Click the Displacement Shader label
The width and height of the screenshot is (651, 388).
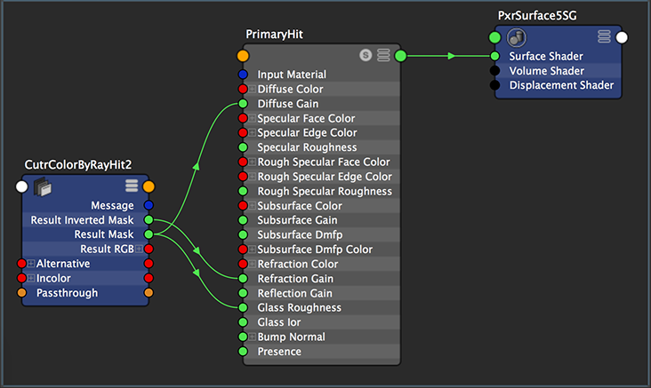561,85
